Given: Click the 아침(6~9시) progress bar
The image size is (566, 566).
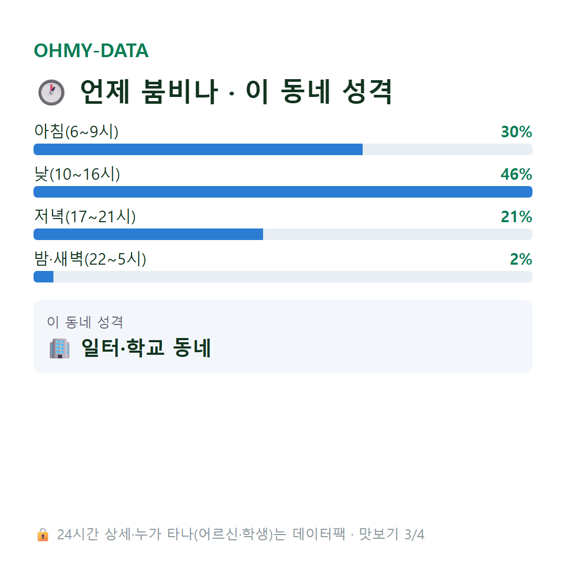Looking at the screenshot, I should (283, 149).
